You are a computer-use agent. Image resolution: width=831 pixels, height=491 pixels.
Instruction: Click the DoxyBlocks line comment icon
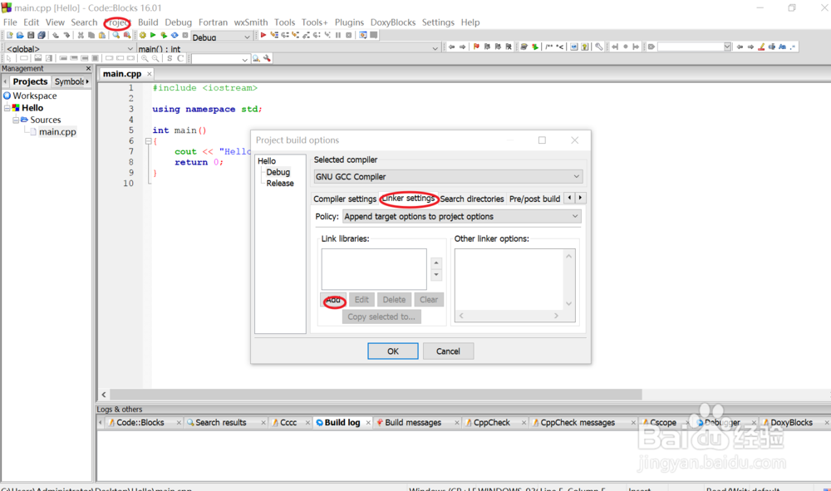pos(559,47)
